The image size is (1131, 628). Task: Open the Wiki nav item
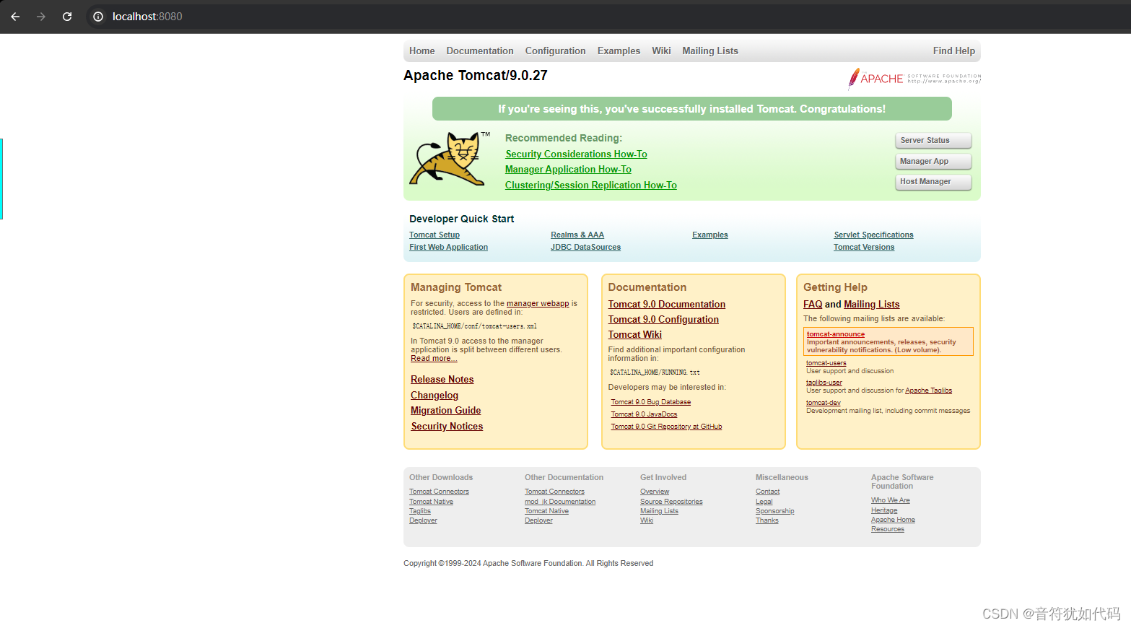pyautogui.click(x=661, y=51)
